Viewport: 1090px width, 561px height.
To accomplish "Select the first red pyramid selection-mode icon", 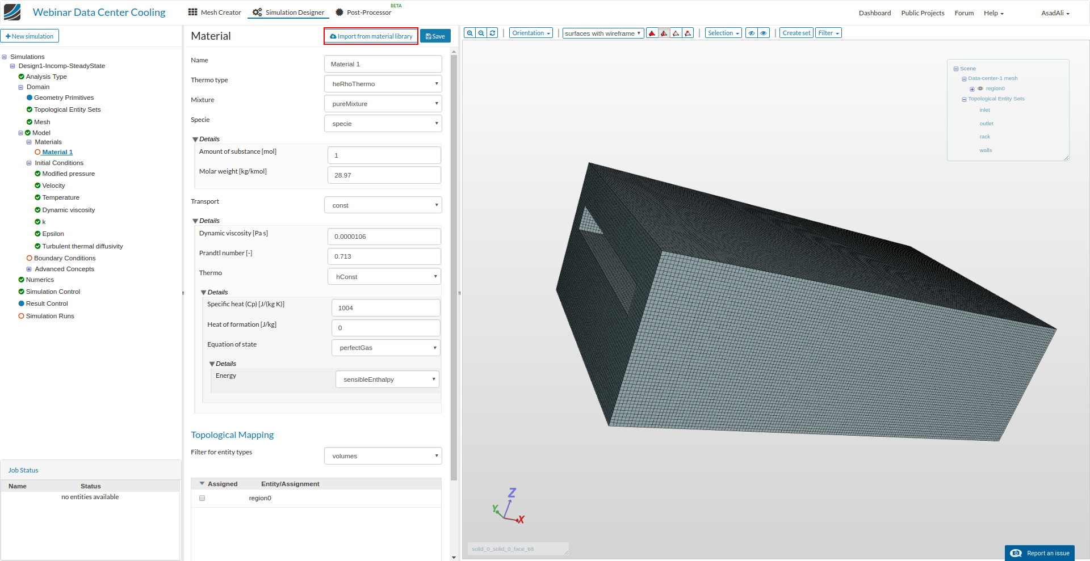I will coord(652,33).
